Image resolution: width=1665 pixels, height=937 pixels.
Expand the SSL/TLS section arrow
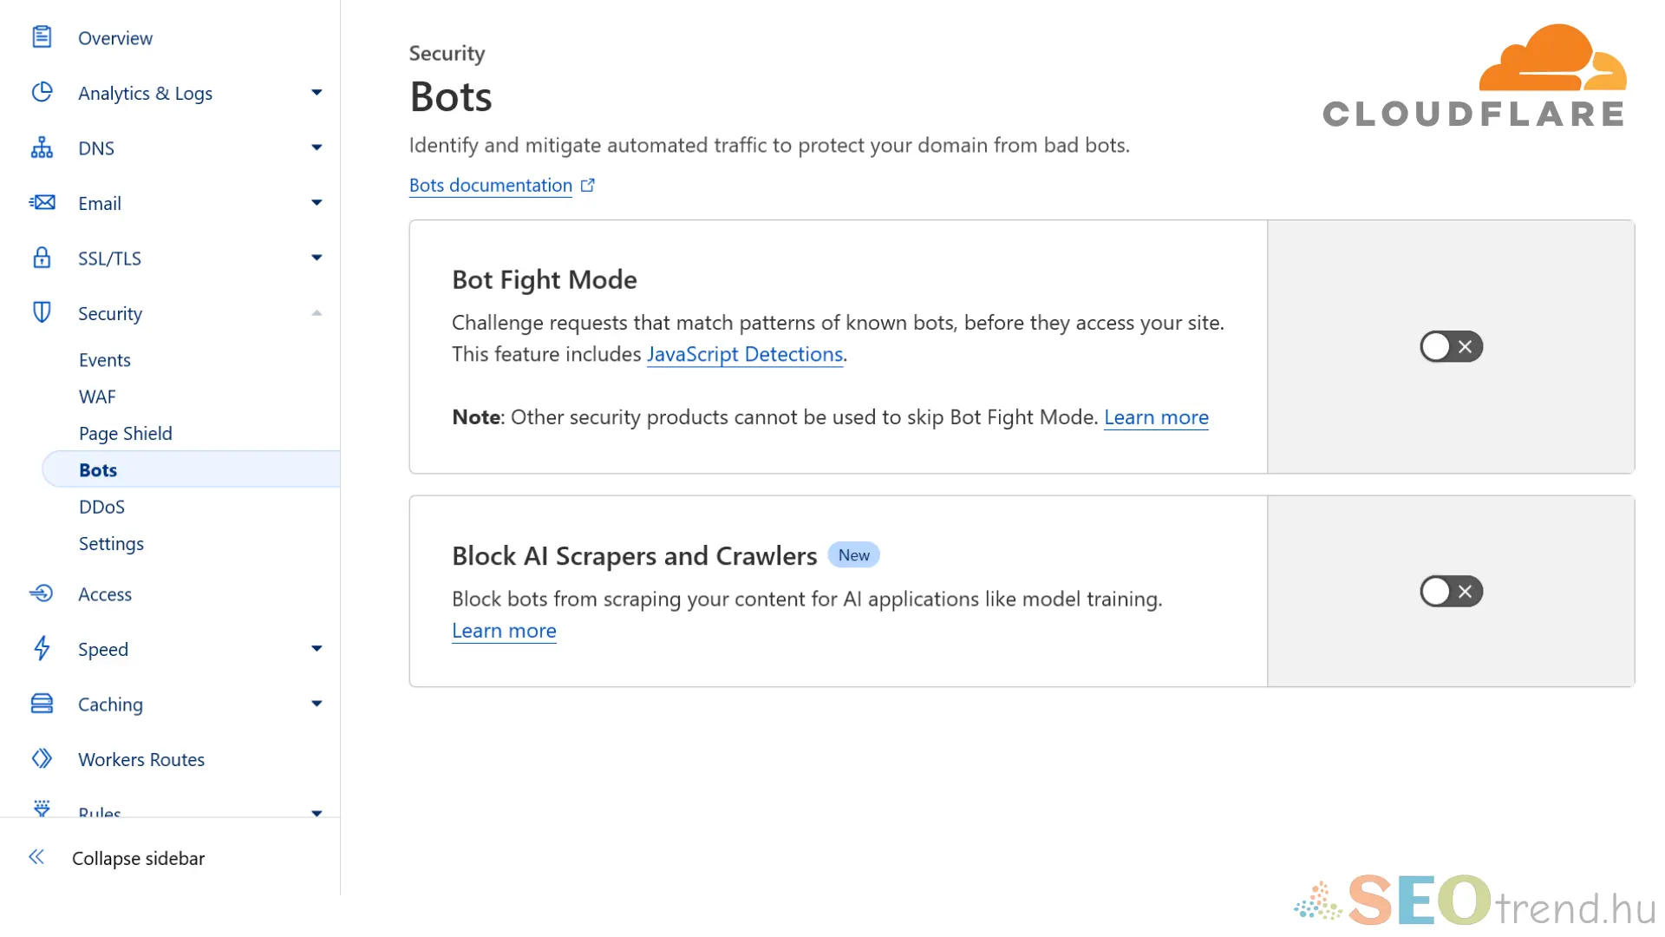coord(317,258)
